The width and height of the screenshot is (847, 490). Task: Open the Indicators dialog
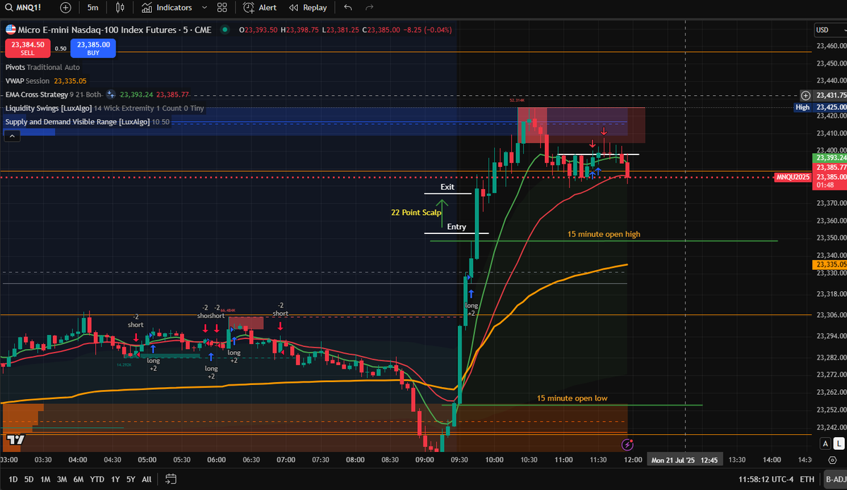167,8
